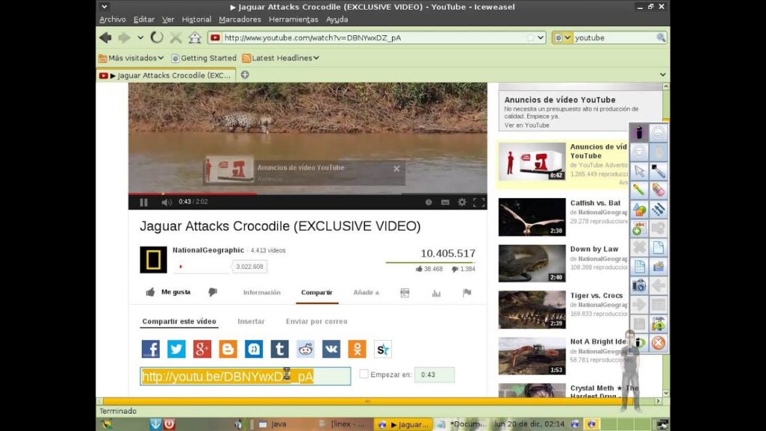Go back to the previous page
Screen dimensions: 766x431
pos(106,37)
